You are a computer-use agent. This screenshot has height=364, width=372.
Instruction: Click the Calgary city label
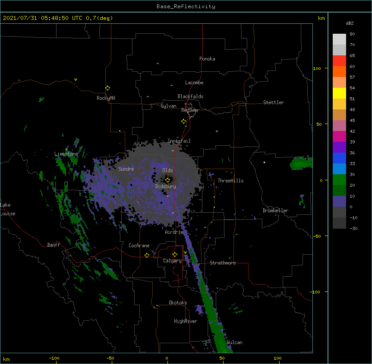pyautogui.click(x=172, y=261)
